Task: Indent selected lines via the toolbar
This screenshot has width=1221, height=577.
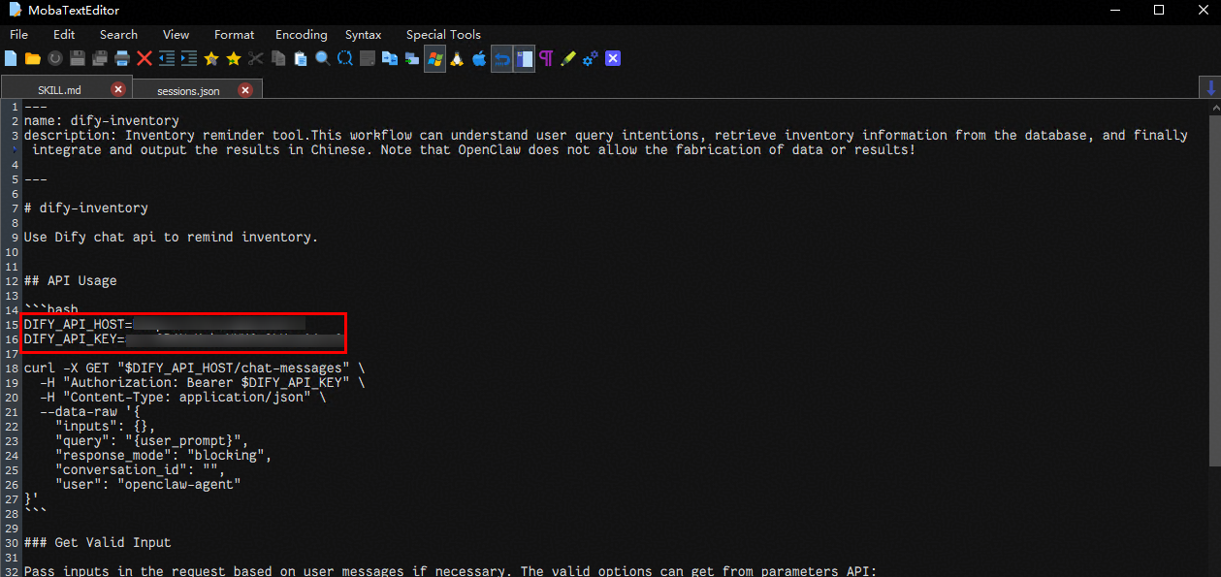Action: pyautogui.click(x=189, y=59)
